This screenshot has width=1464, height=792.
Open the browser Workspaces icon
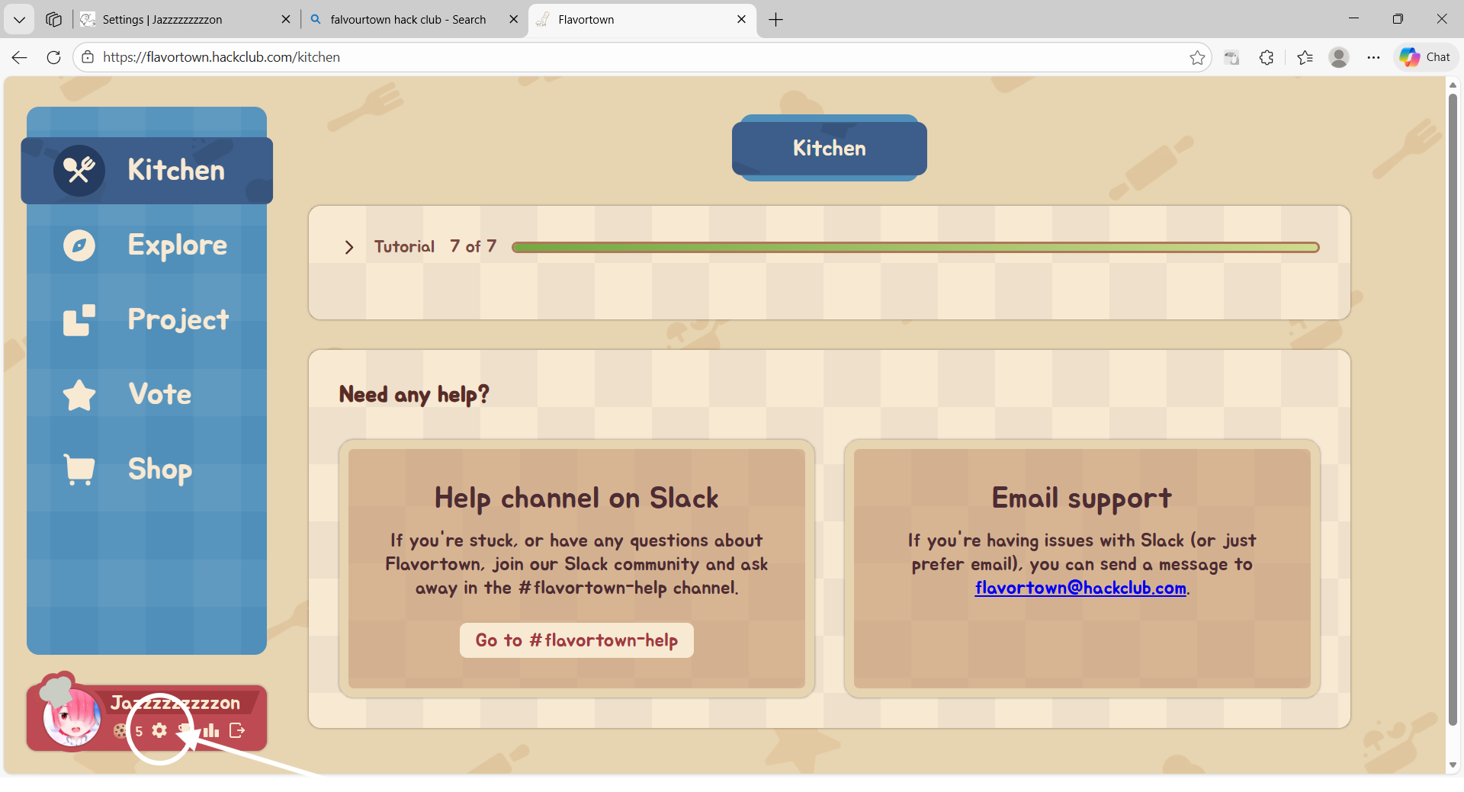pos(53,20)
